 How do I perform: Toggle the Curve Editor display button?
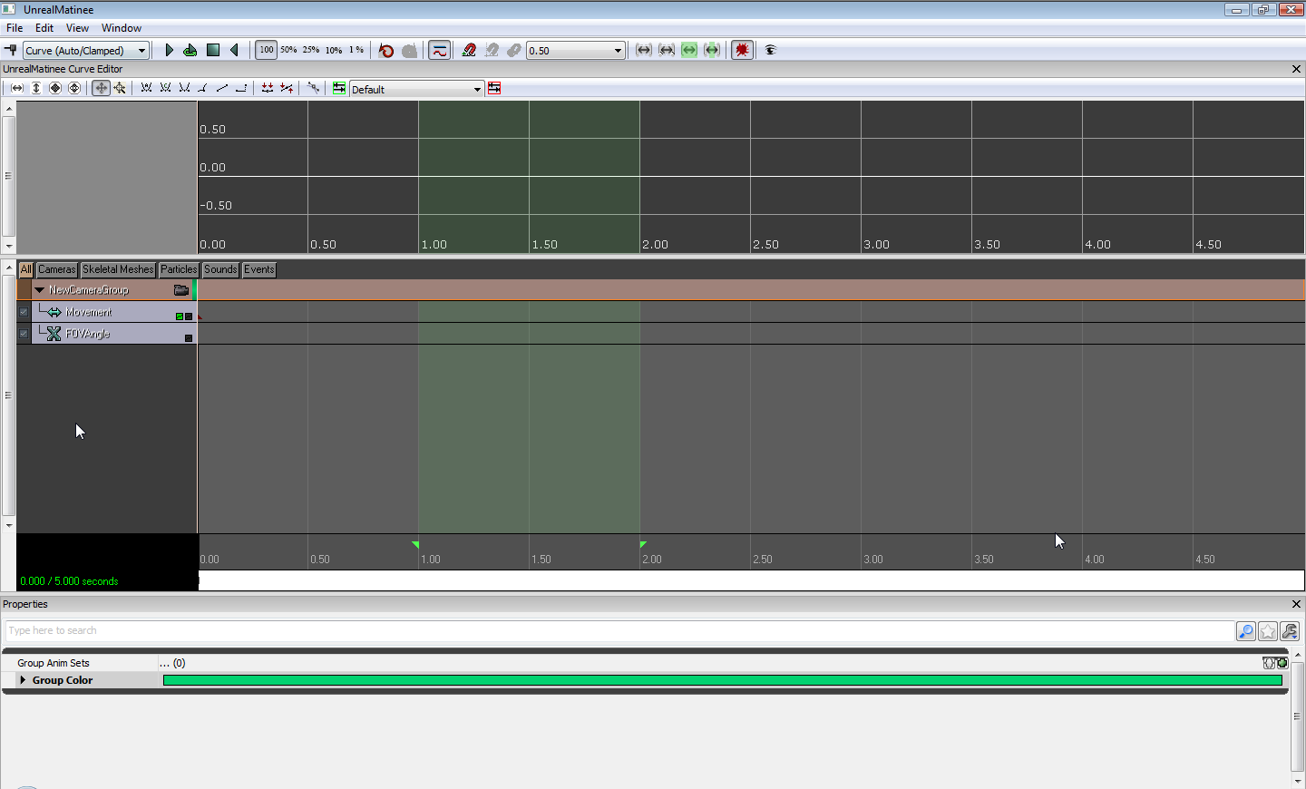pos(439,50)
